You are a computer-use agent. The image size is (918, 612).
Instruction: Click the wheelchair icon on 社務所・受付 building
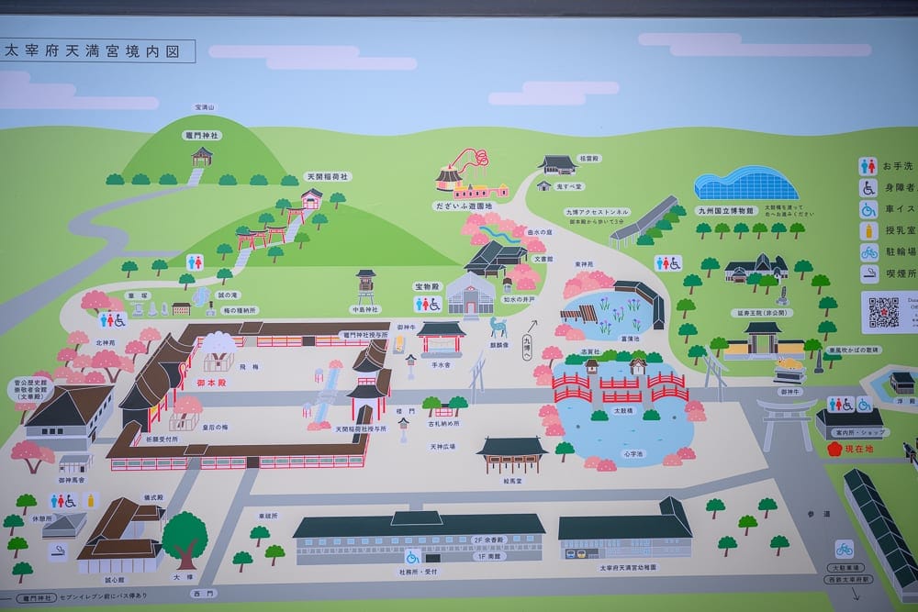point(412,557)
